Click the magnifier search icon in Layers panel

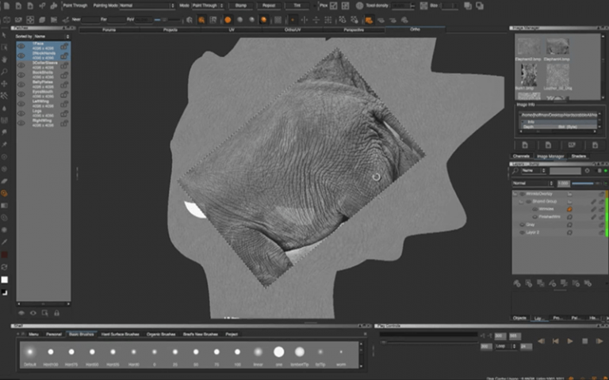coord(515,171)
